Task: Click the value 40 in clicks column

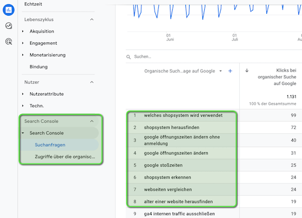Action: 294,140
